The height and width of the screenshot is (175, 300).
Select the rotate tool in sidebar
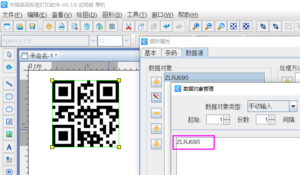pyautogui.click(x=9, y=67)
